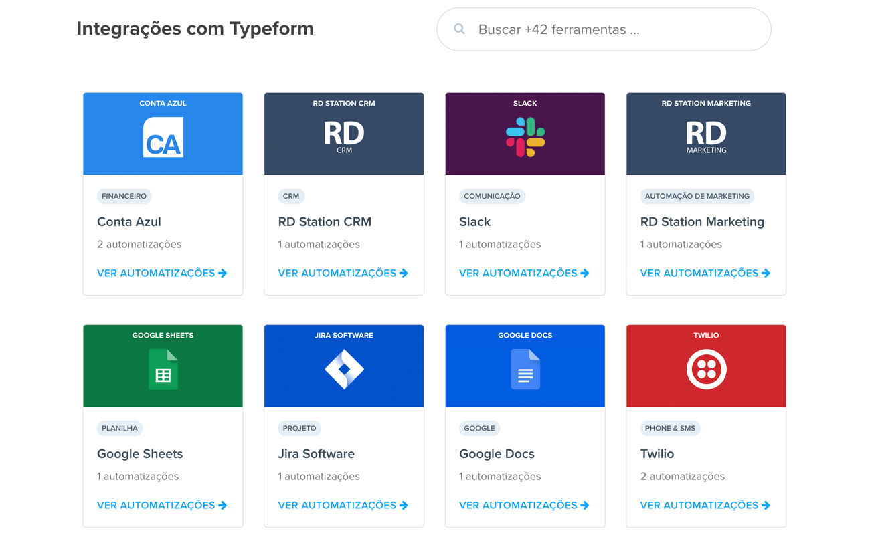This screenshot has height=543, width=870.
Task: Click the Jira Software diamond icon
Action: coord(344,369)
